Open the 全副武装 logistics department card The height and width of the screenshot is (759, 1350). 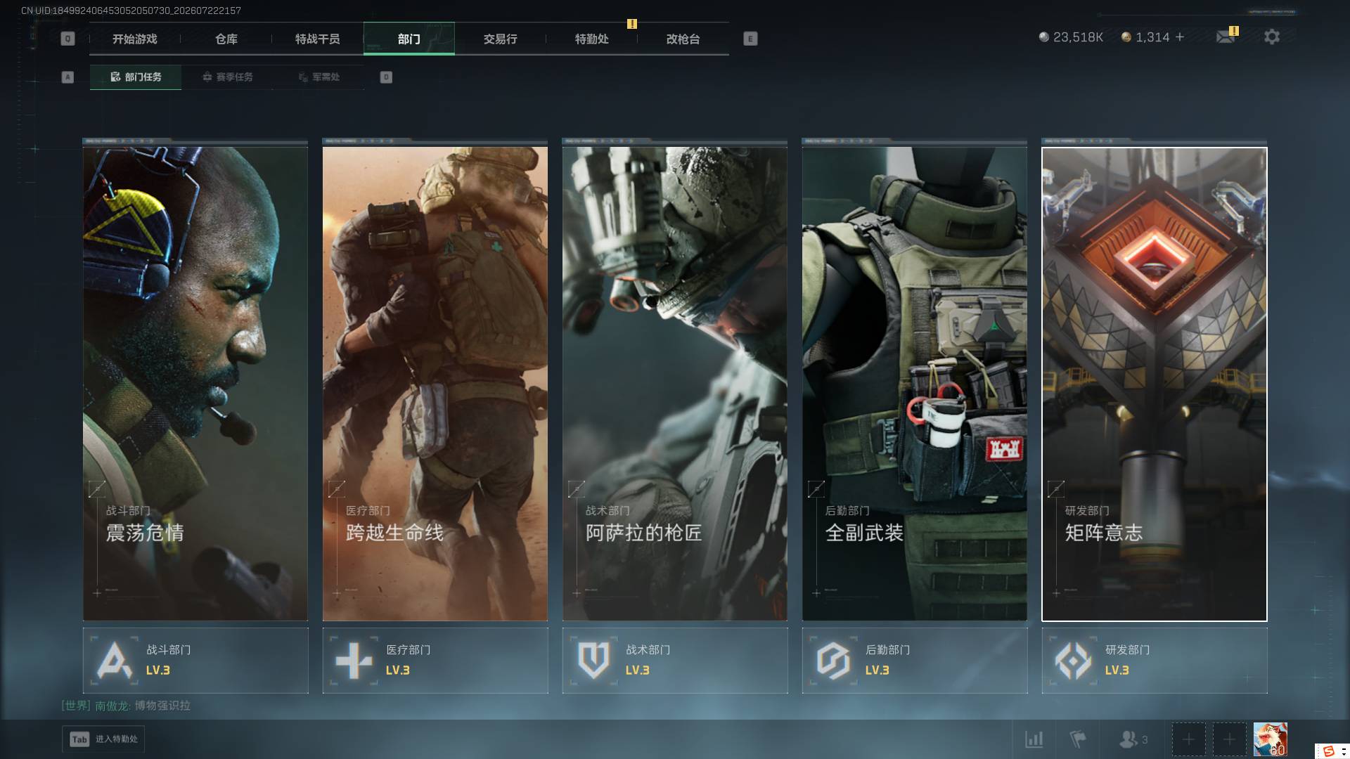pyautogui.click(x=915, y=383)
